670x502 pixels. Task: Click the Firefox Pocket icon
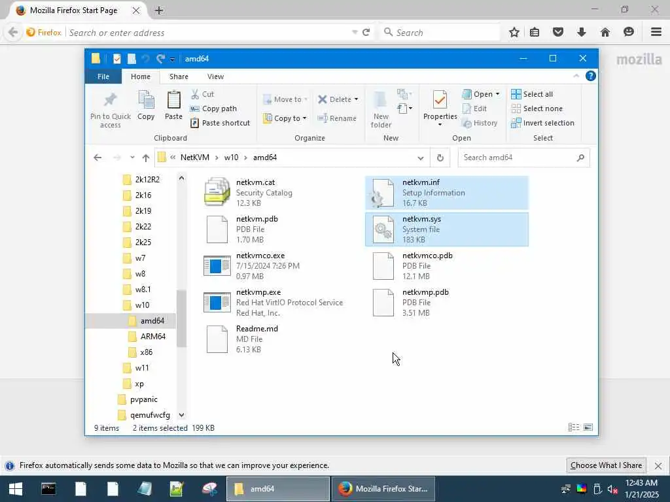558,32
